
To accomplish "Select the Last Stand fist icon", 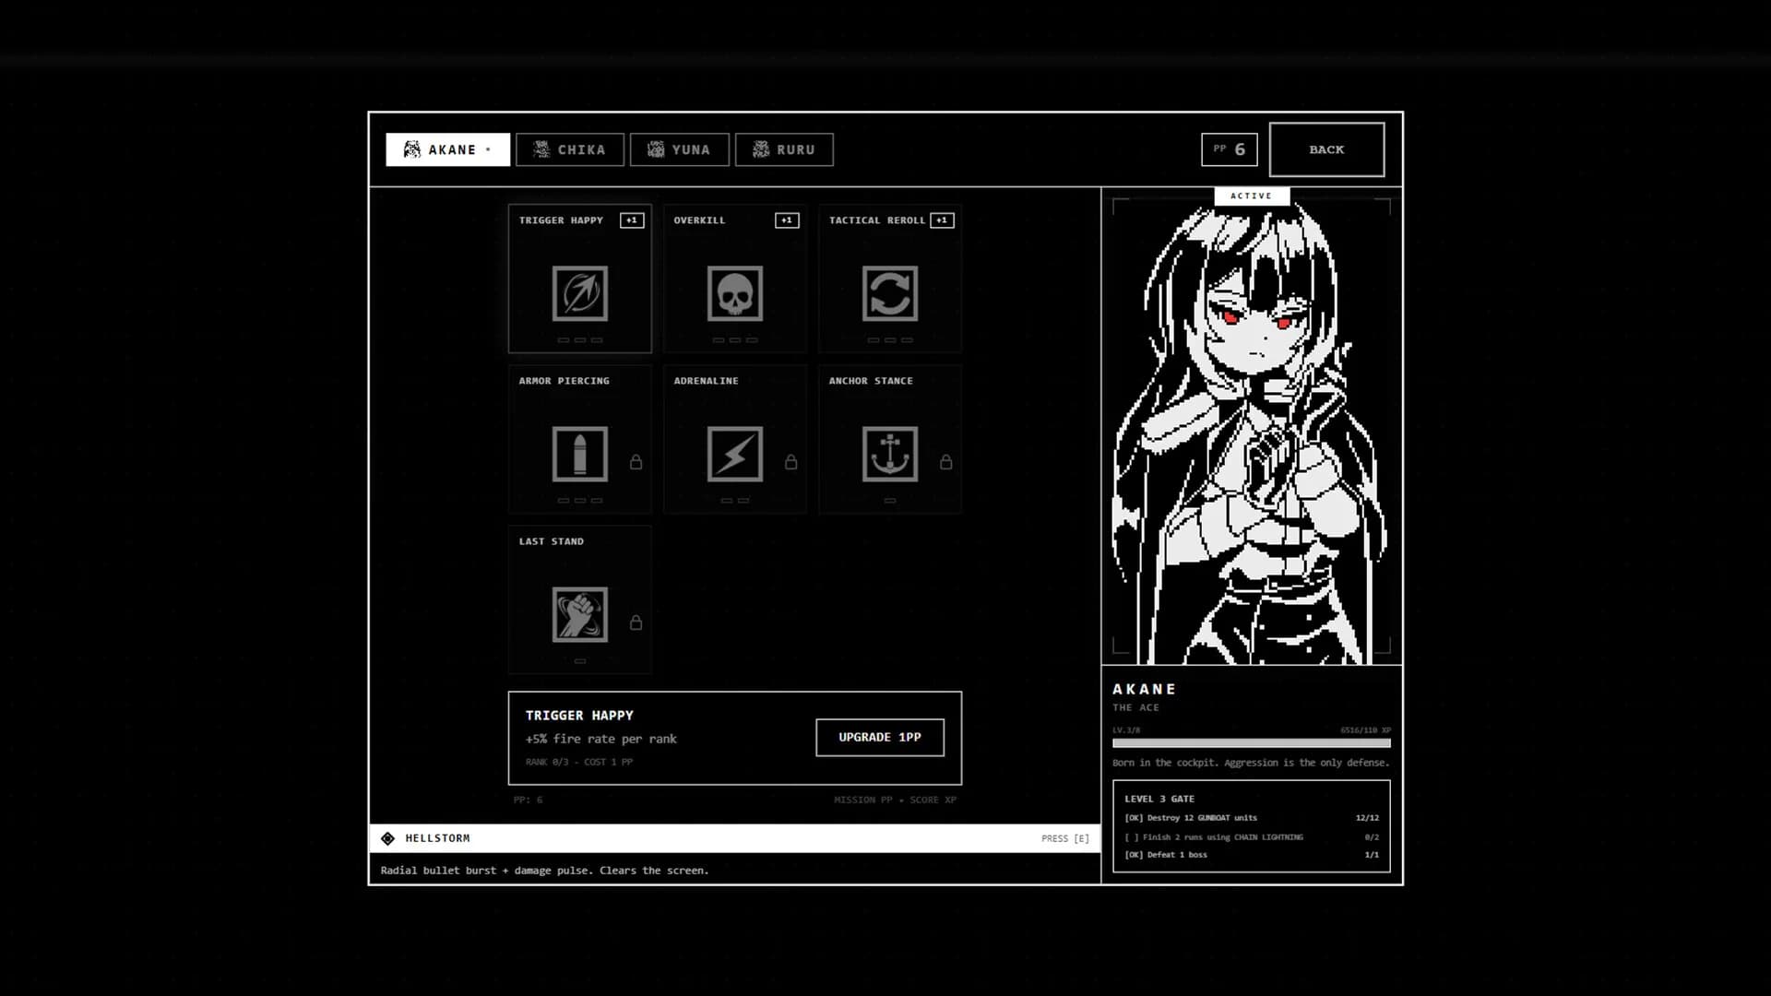I will [x=579, y=614].
